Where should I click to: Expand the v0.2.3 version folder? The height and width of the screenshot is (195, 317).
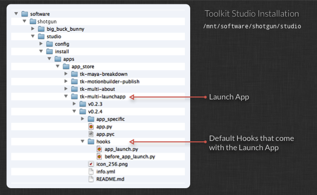pos(74,104)
